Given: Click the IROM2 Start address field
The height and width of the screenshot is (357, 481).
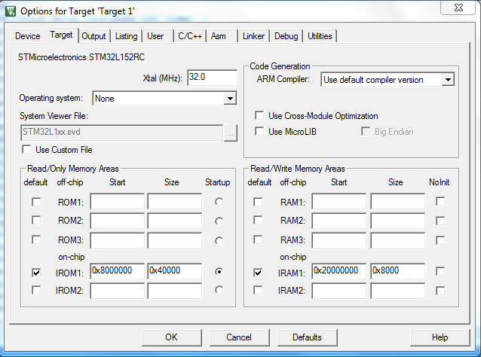Looking at the screenshot, I should (x=117, y=291).
